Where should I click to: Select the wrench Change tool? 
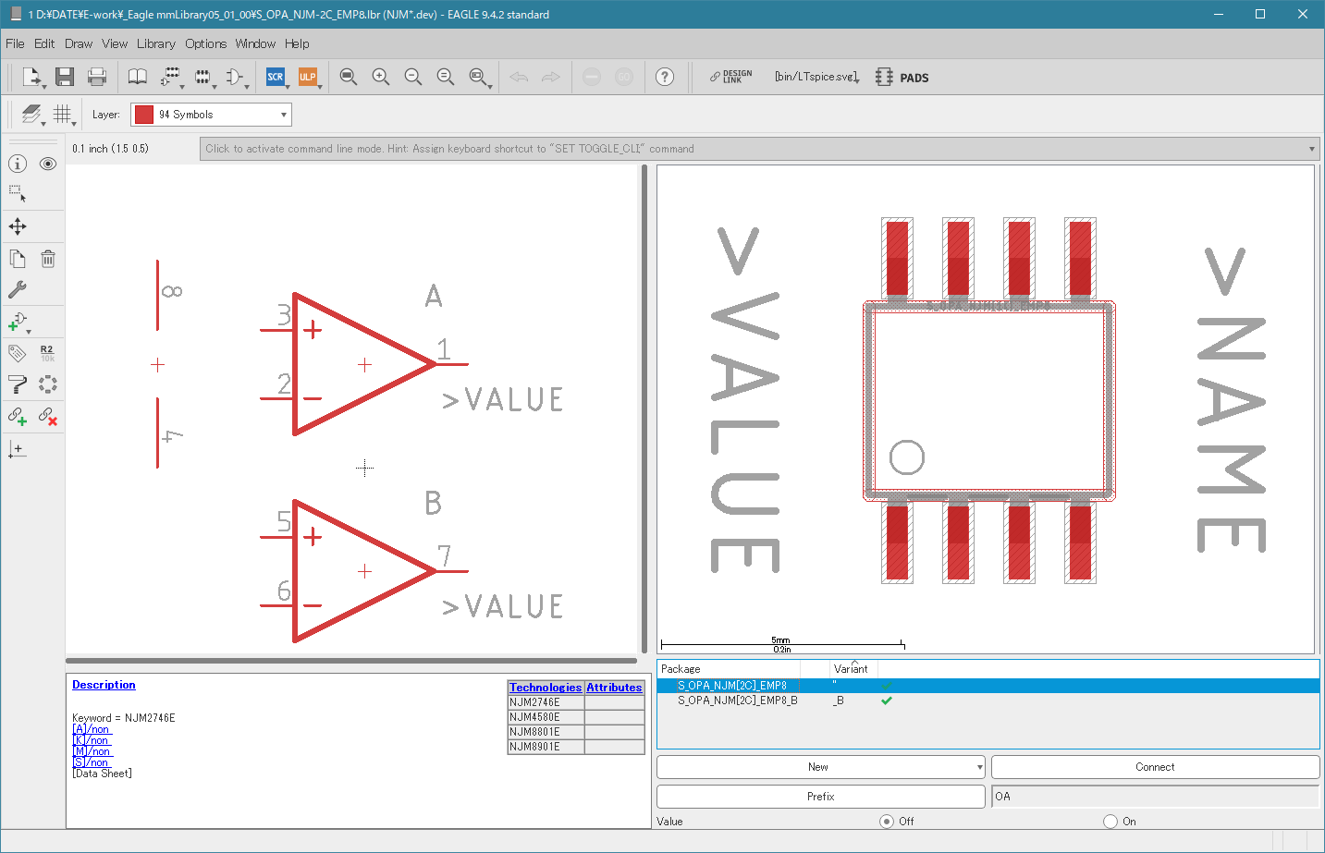18,289
